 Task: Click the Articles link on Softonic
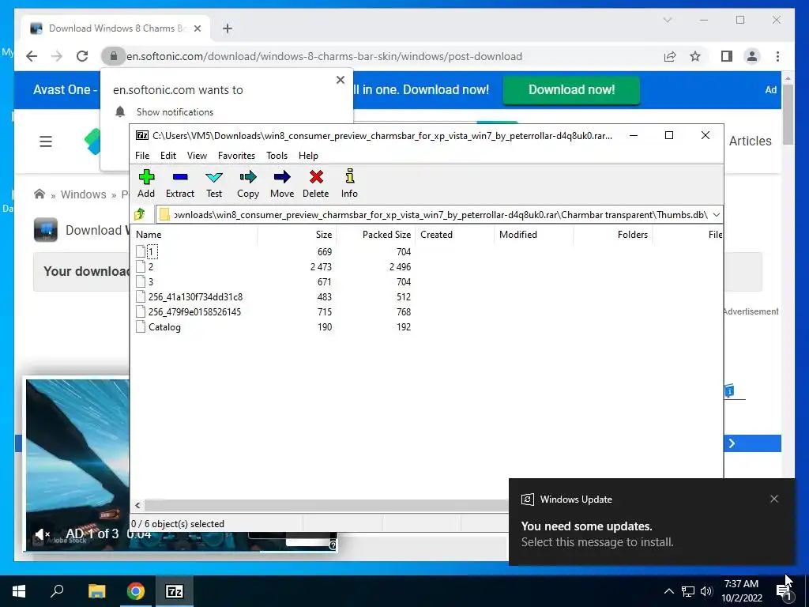click(x=751, y=141)
